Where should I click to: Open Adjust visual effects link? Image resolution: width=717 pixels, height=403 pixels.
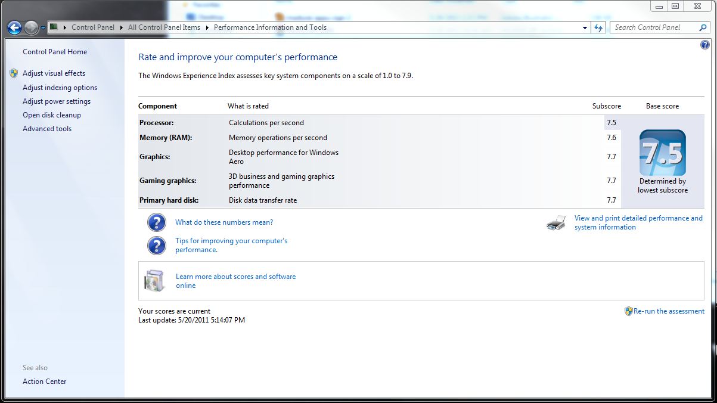click(54, 73)
